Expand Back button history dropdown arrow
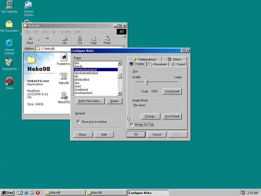Image resolution: width=261 pixels, height=196 pixels. (39, 40)
